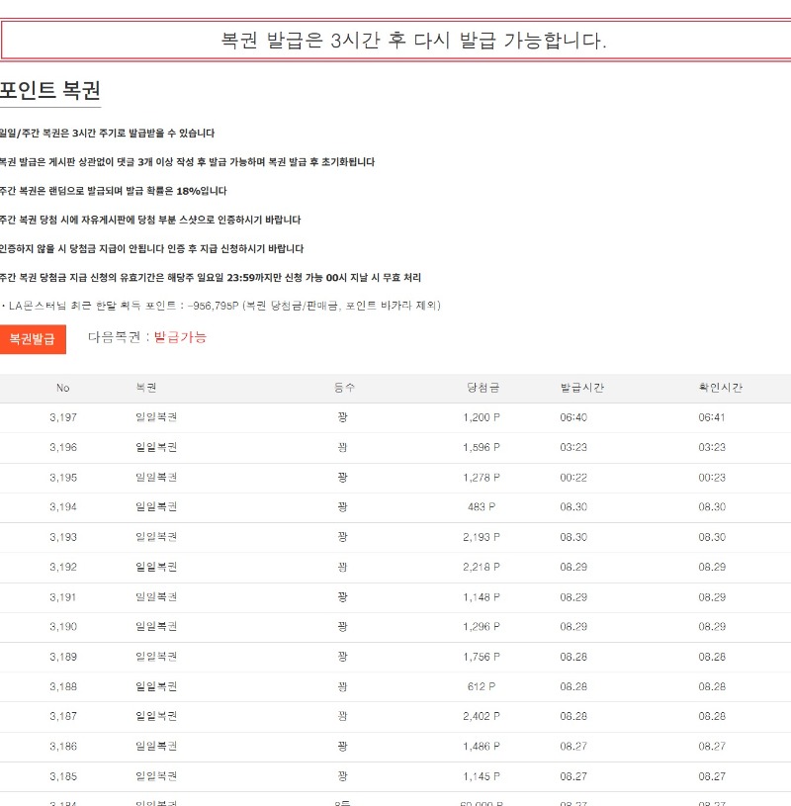791x806 pixels.
Task: Click the issue time 06:40
Action: pyautogui.click(x=573, y=417)
